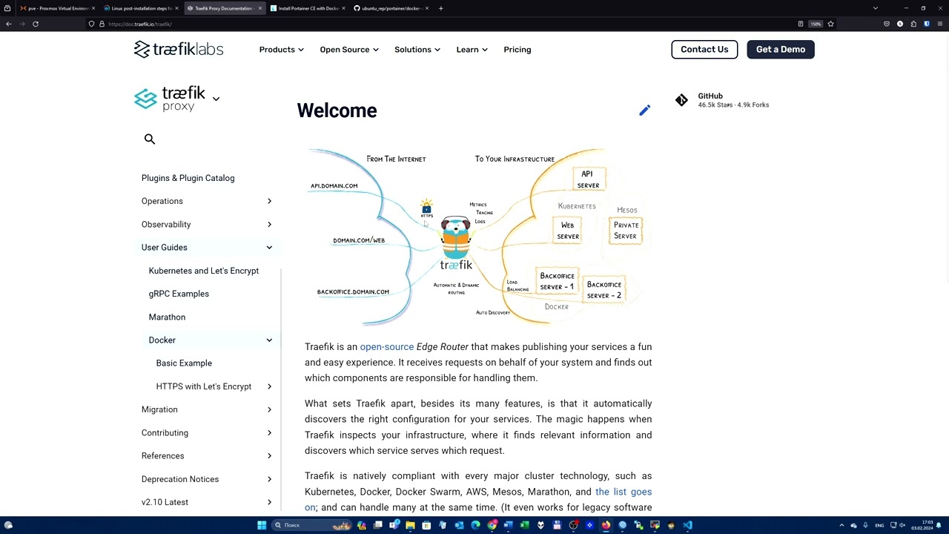Screen dimensions: 949x534
Task: Click the Contact Us button
Action: [704, 50]
